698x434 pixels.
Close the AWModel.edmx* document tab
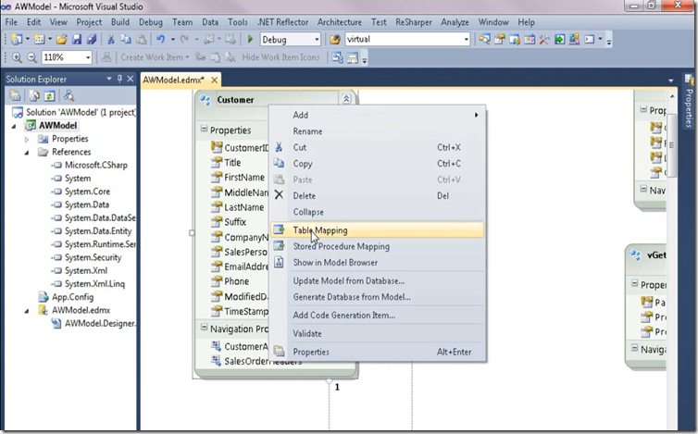click(x=214, y=81)
